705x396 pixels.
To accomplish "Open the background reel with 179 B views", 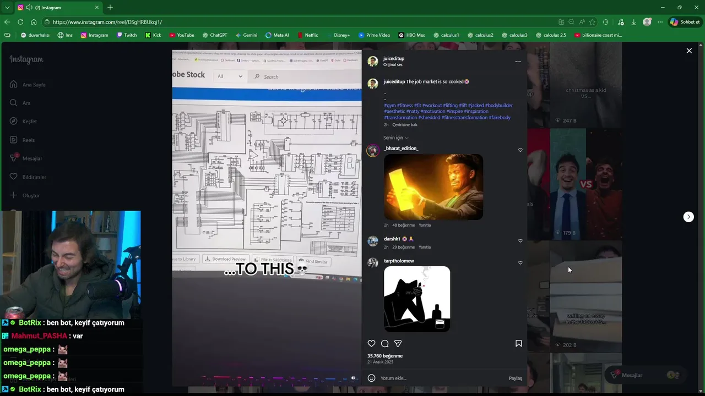I will pos(586,184).
